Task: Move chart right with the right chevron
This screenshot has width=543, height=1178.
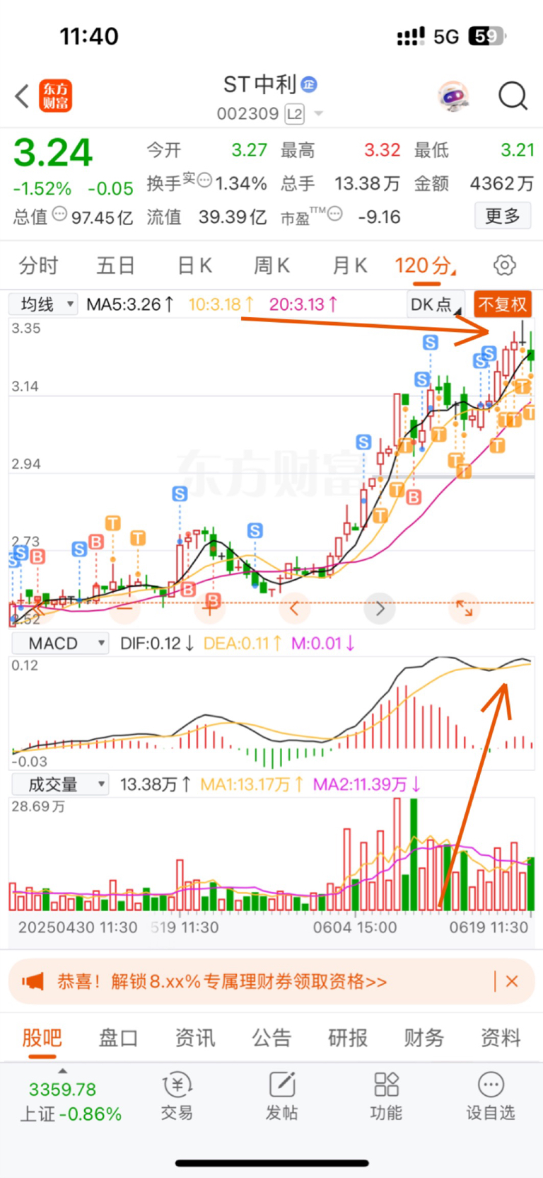Action: click(380, 607)
